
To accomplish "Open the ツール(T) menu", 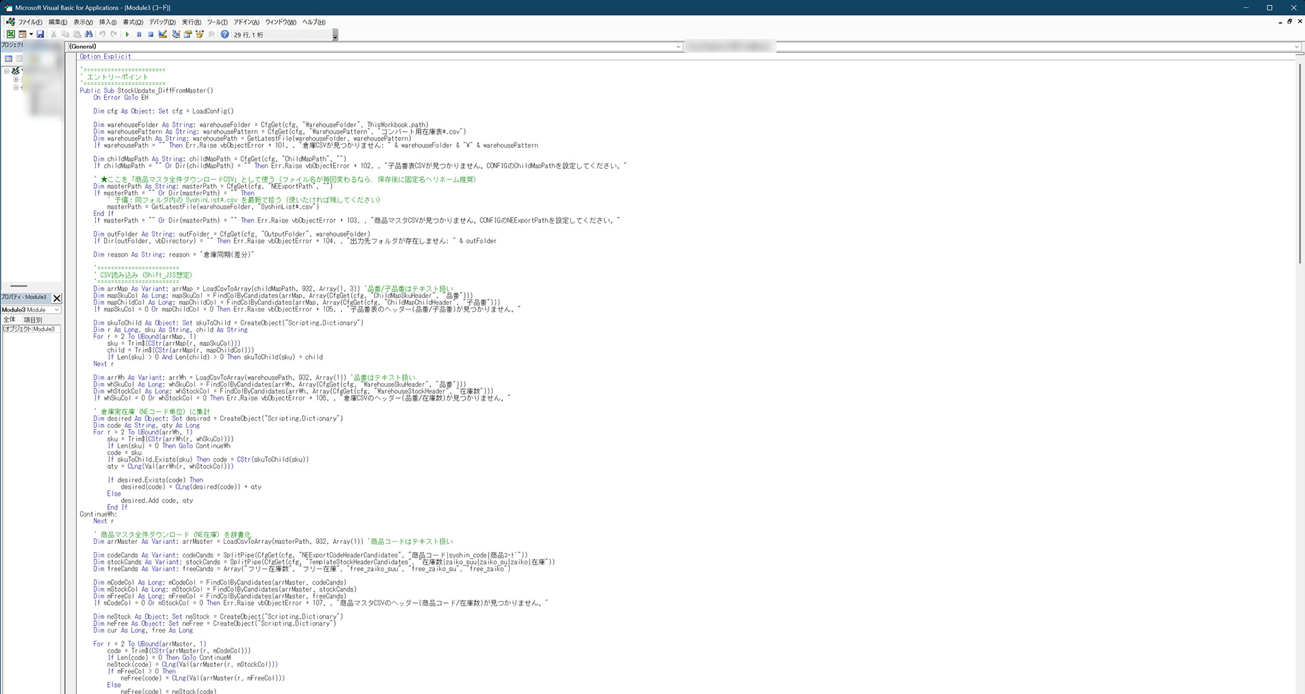I will pyautogui.click(x=217, y=22).
